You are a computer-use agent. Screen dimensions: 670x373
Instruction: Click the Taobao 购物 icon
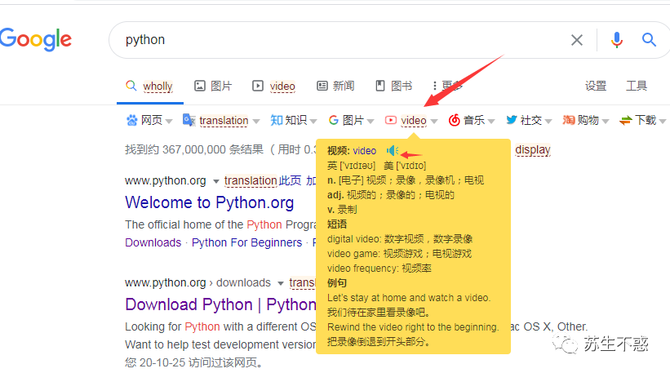tap(569, 120)
